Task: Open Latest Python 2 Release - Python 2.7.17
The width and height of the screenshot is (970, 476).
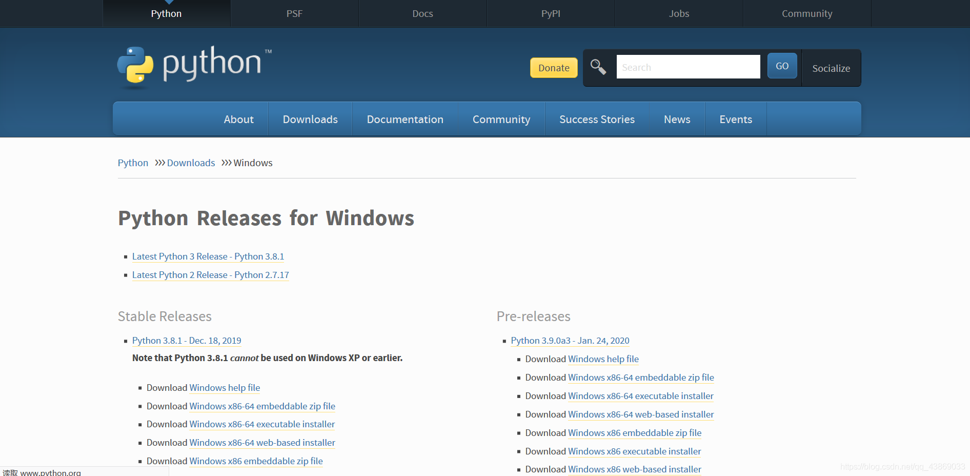Action: coord(210,275)
